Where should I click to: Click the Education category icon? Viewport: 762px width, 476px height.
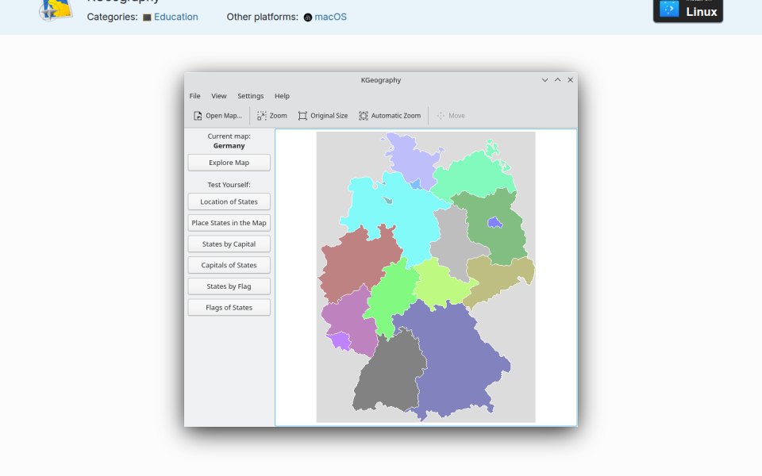coord(147,17)
